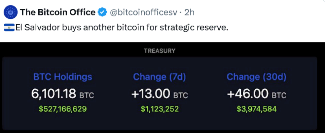This screenshot has height=133, width=325.
Task: Click the TREASURY header label
Action: (160, 51)
